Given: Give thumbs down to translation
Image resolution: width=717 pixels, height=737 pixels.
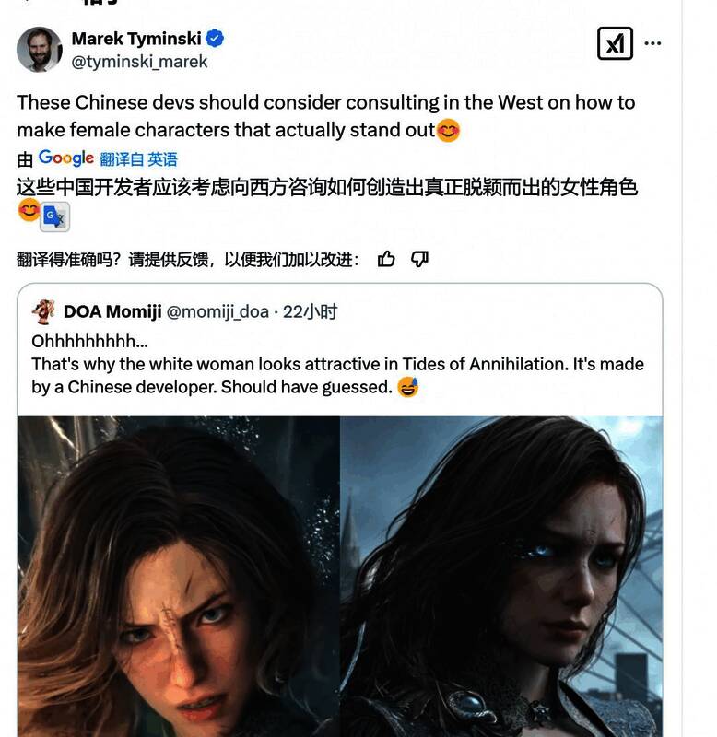Looking at the screenshot, I should click(x=419, y=259).
